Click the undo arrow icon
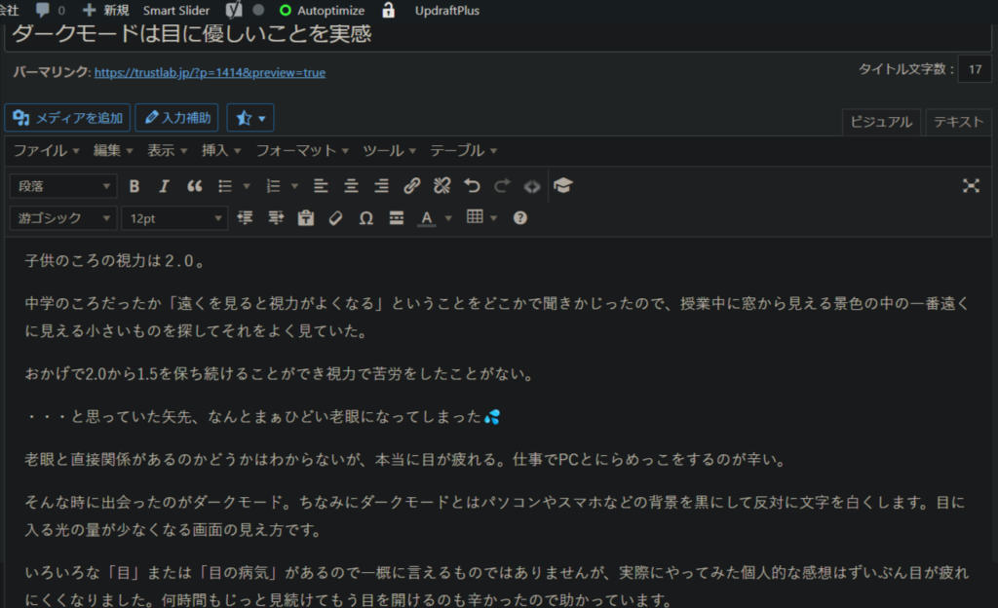The height and width of the screenshot is (608, 998). point(472,186)
